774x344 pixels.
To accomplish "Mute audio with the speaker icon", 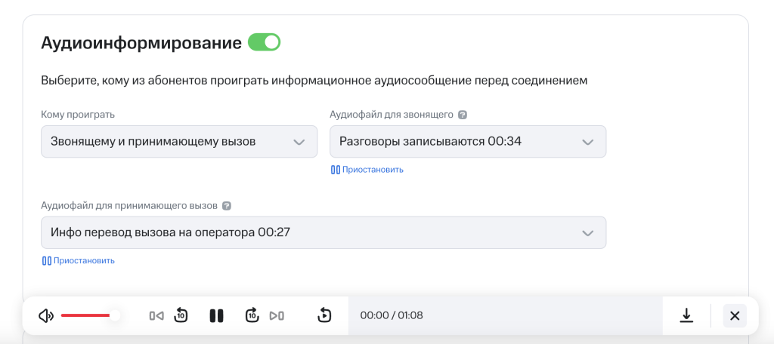I will click(46, 316).
